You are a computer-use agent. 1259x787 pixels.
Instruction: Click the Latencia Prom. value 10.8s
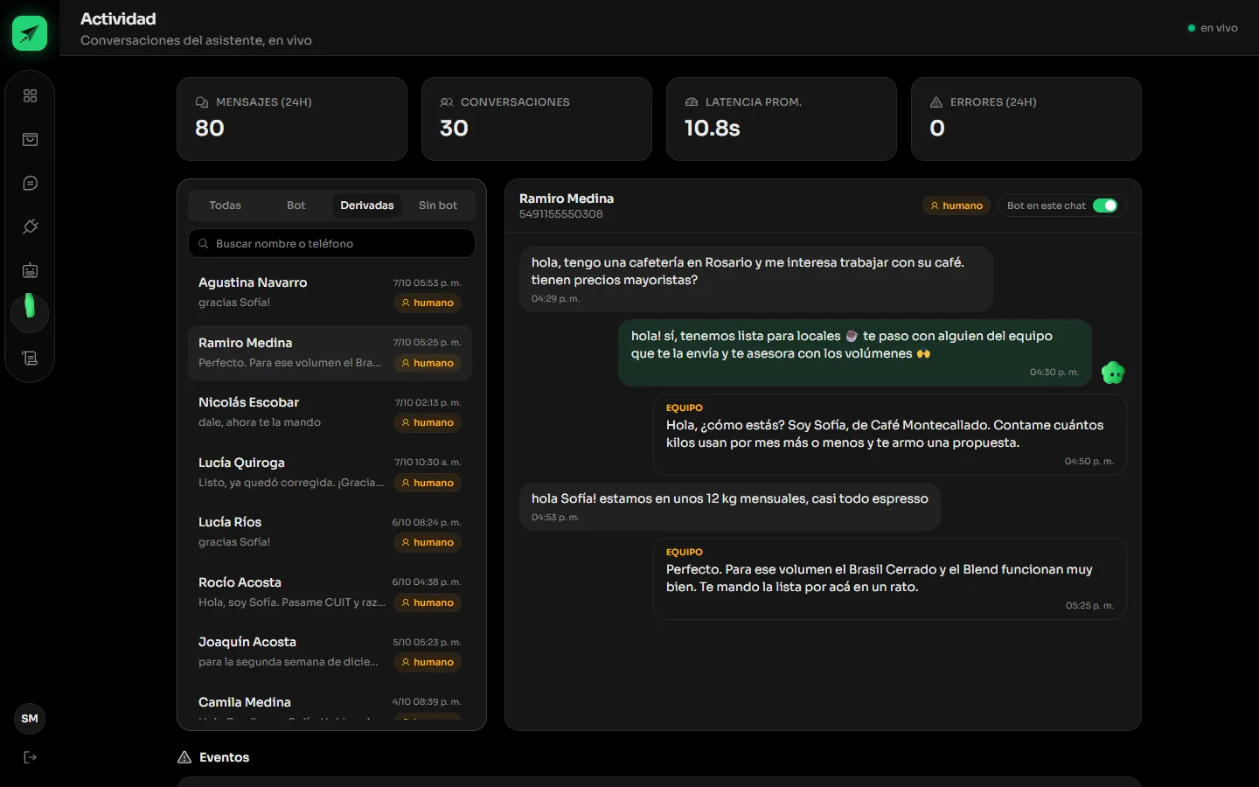(x=713, y=129)
